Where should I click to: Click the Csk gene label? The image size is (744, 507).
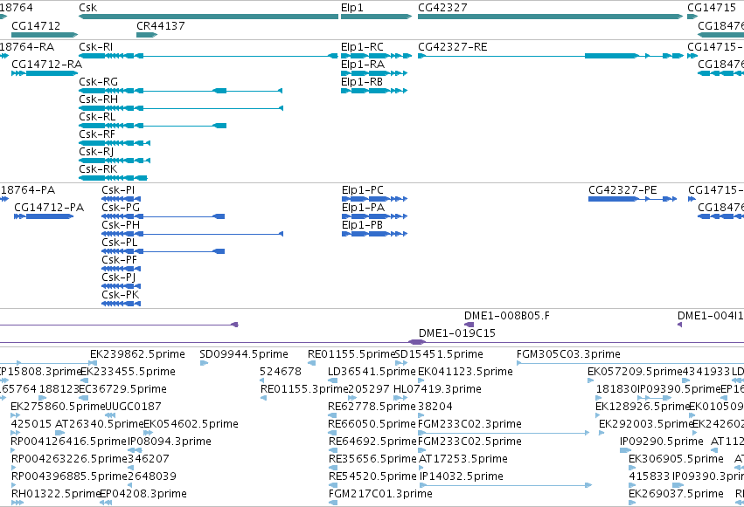click(x=87, y=8)
